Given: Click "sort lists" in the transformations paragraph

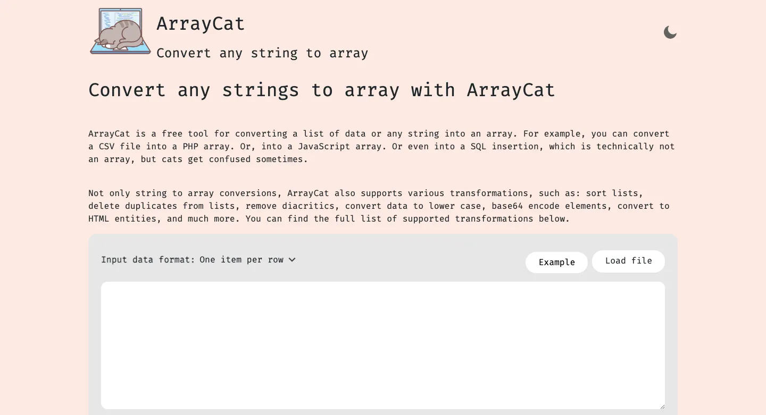Looking at the screenshot, I should (x=614, y=193).
